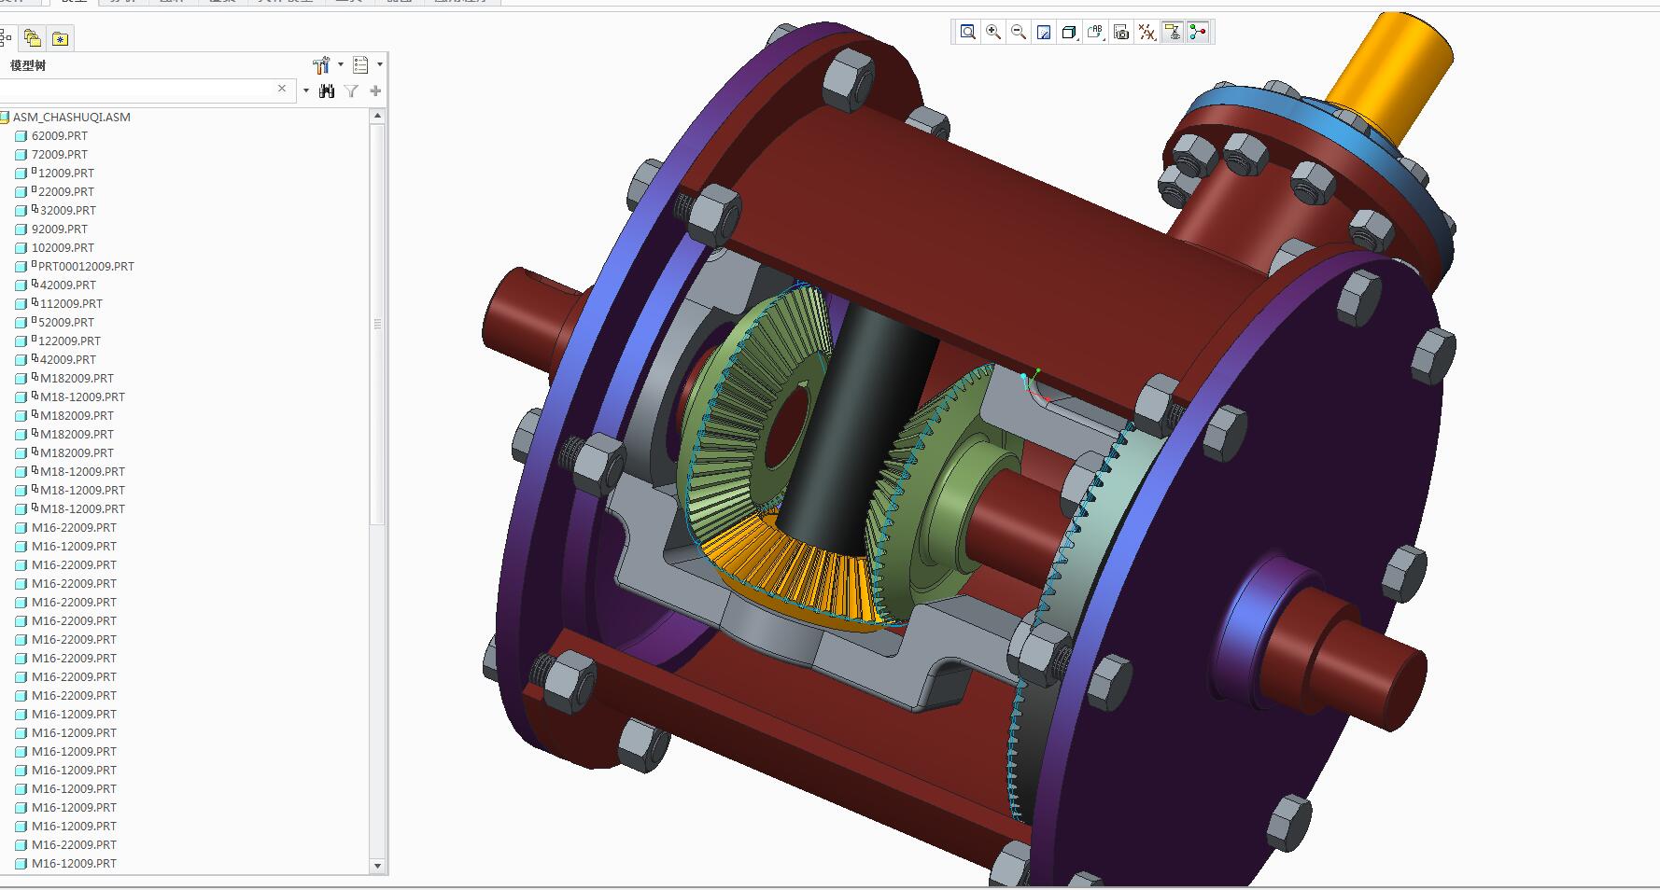Switch to the Favorites folder tab
This screenshot has width=1660, height=890.
pos(60,38)
